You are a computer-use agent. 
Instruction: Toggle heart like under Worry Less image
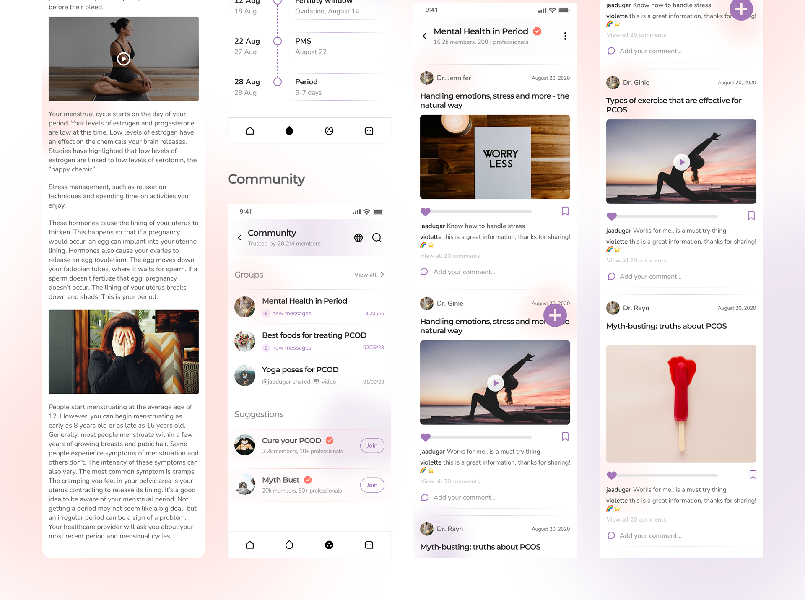tap(426, 212)
